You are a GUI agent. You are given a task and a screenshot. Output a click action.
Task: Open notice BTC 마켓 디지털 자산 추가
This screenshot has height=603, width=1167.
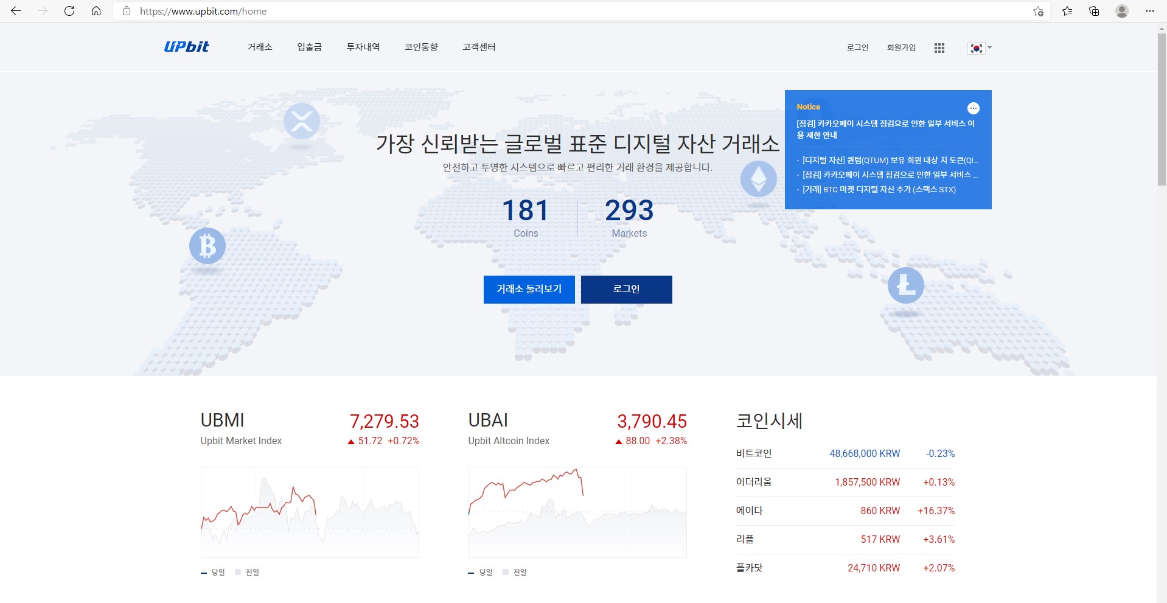coord(879,189)
